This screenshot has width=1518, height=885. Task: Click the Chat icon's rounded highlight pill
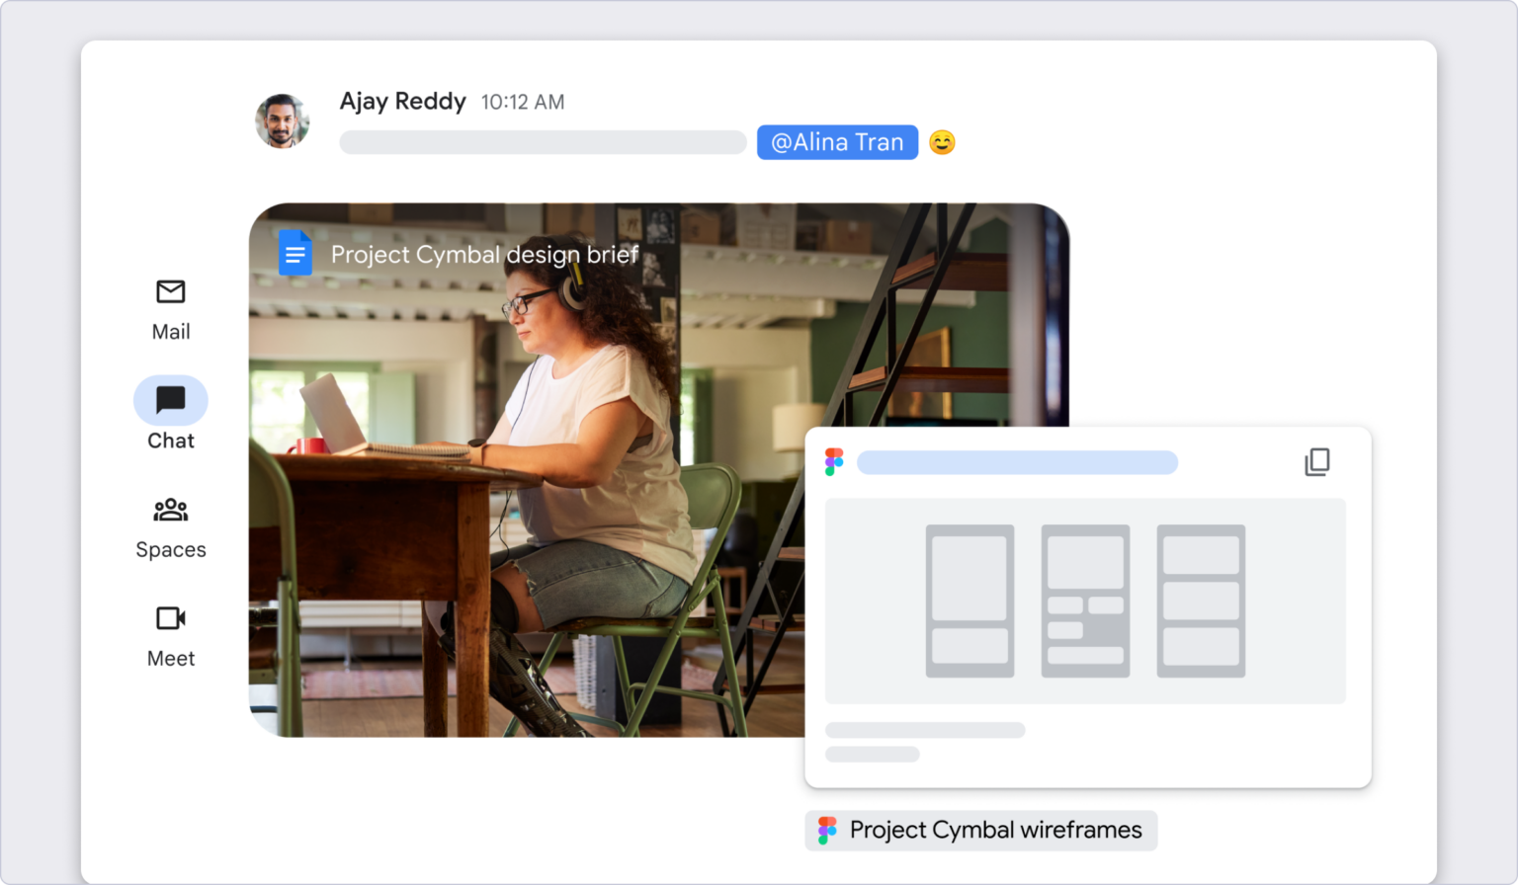click(170, 399)
